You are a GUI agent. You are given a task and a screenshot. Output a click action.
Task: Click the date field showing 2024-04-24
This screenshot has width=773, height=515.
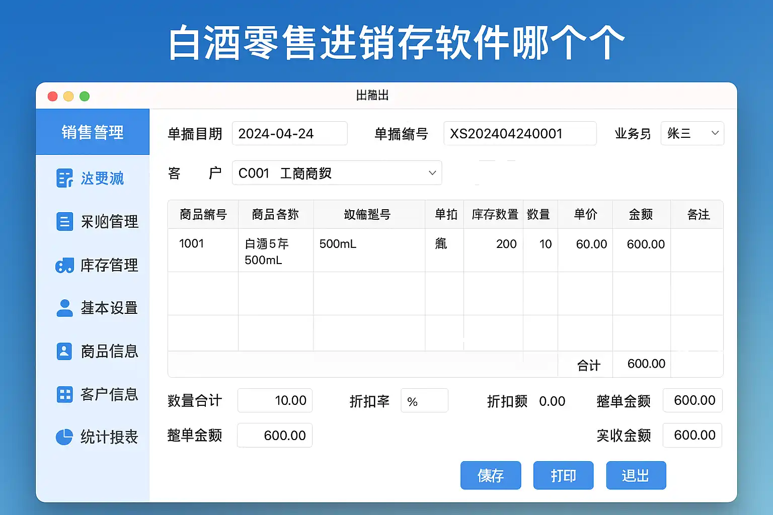pyautogui.click(x=289, y=133)
